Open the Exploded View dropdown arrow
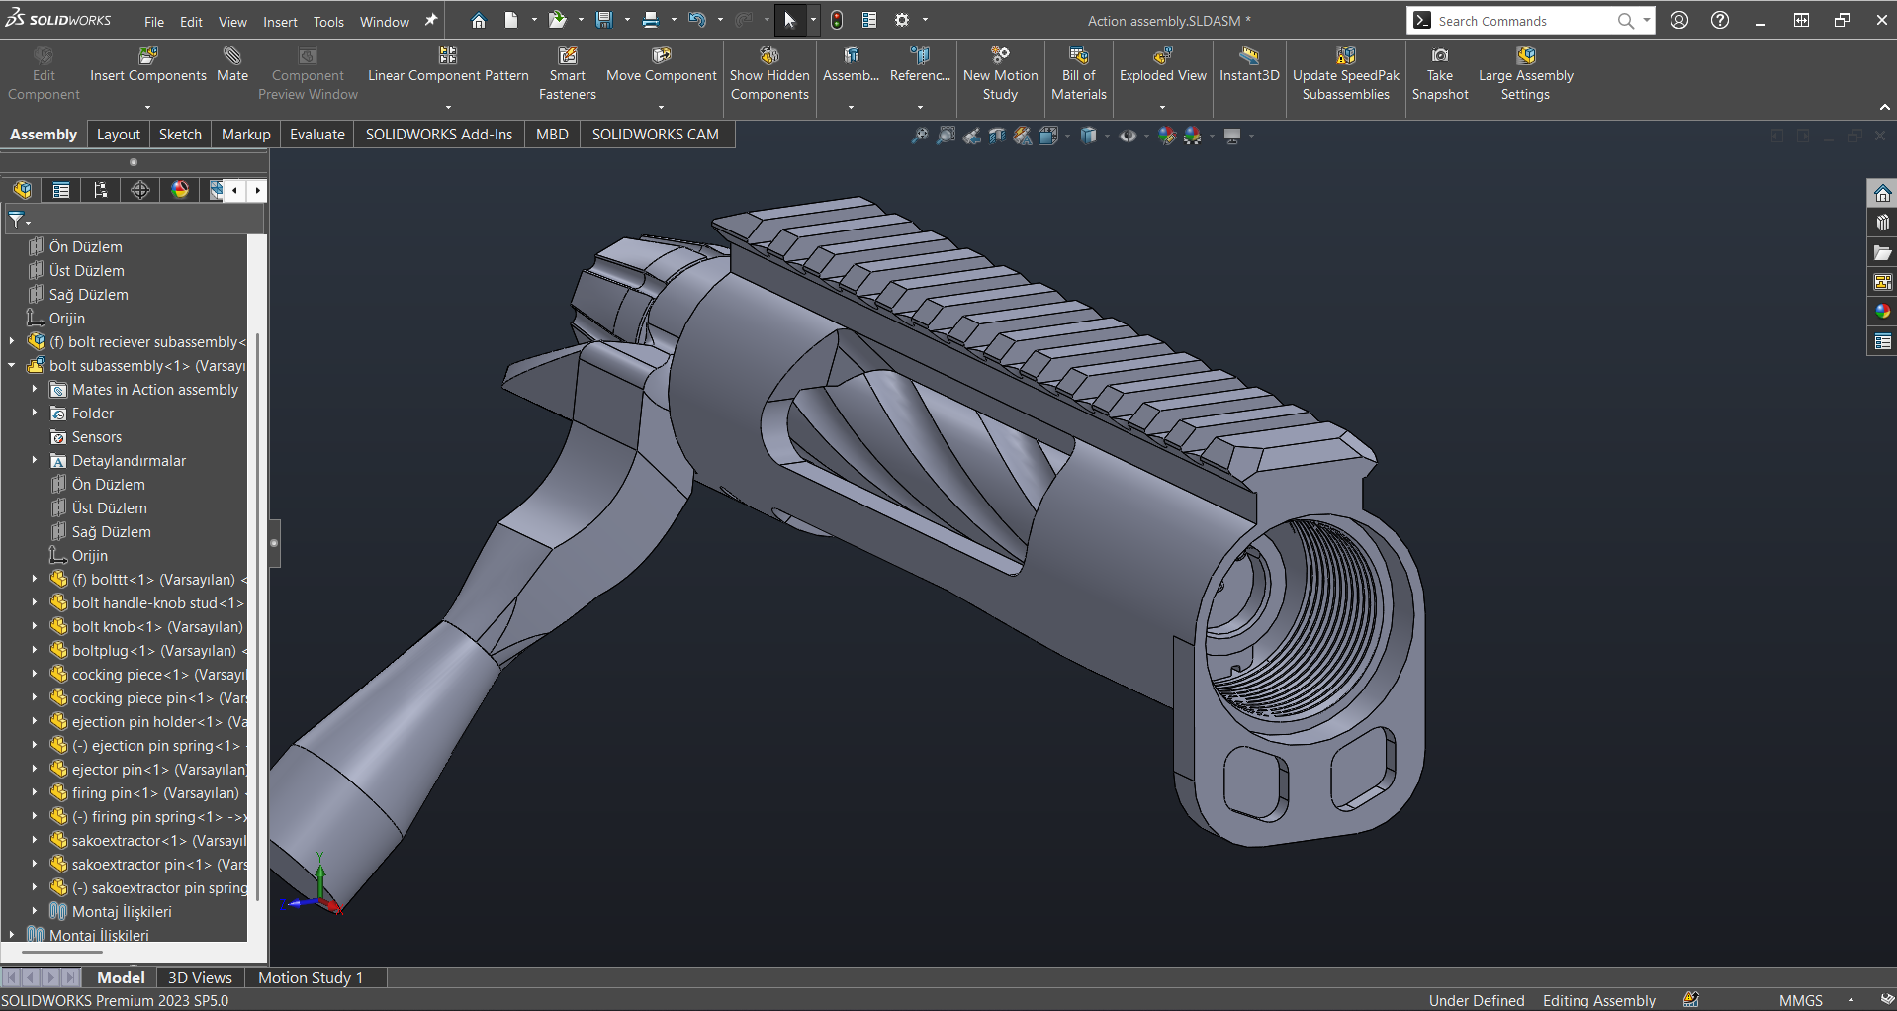 [x=1163, y=107]
